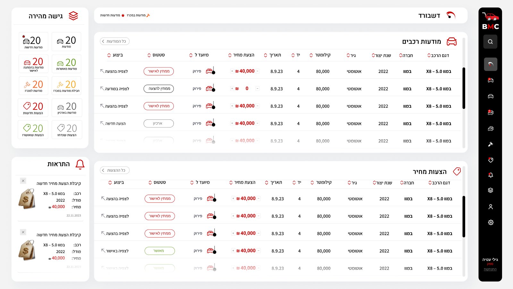Open לצפיה באישור link in offers table

pyautogui.click(x=115, y=251)
